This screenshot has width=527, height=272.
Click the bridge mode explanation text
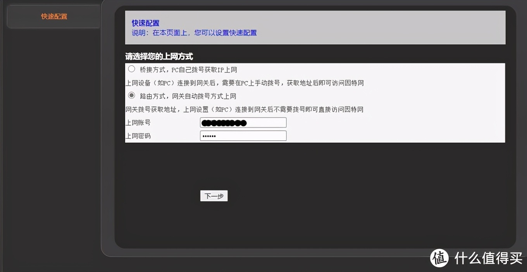pos(245,83)
